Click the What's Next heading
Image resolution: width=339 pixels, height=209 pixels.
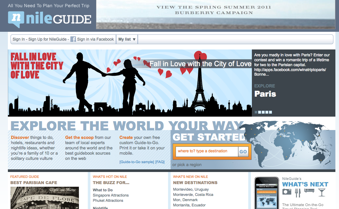(305, 184)
